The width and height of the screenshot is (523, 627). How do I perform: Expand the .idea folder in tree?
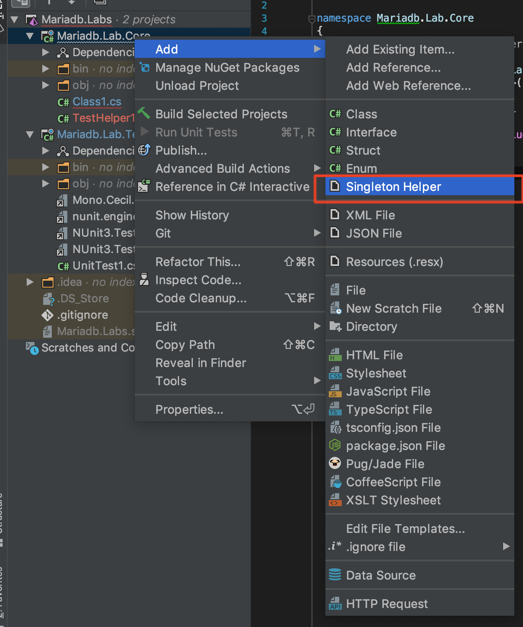pyautogui.click(x=30, y=282)
